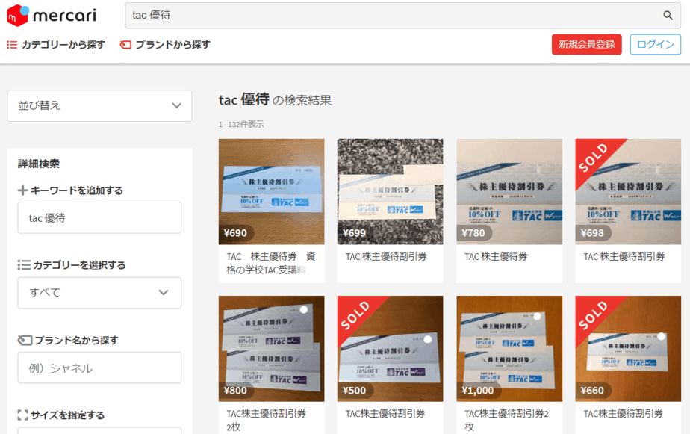The image size is (690, 434).
Task: Click the ¥690 price label
Action: coord(235,233)
